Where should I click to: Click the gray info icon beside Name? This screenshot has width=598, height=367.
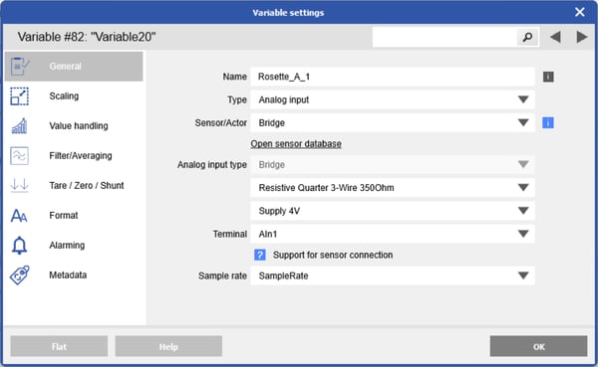548,77
